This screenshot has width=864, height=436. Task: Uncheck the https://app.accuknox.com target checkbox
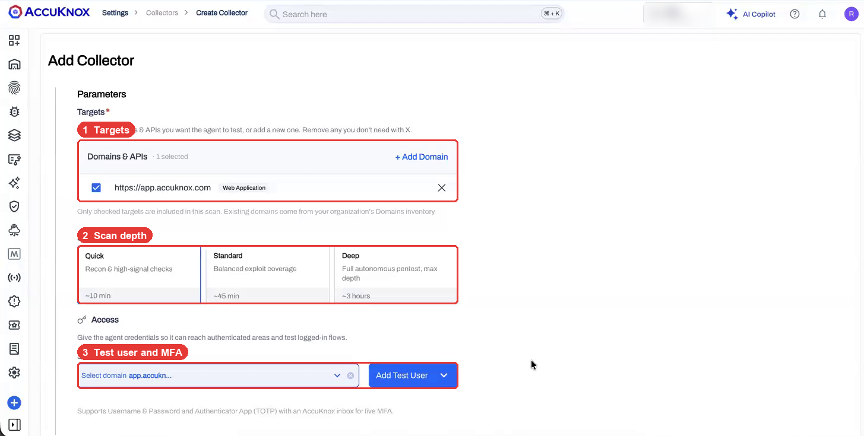point(96,188)
